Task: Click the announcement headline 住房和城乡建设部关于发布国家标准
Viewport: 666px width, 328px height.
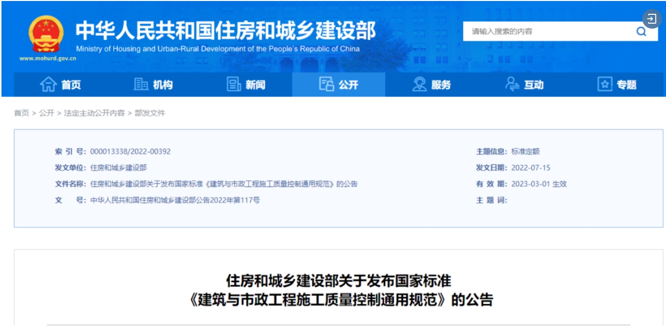Action: click(338, 281)
